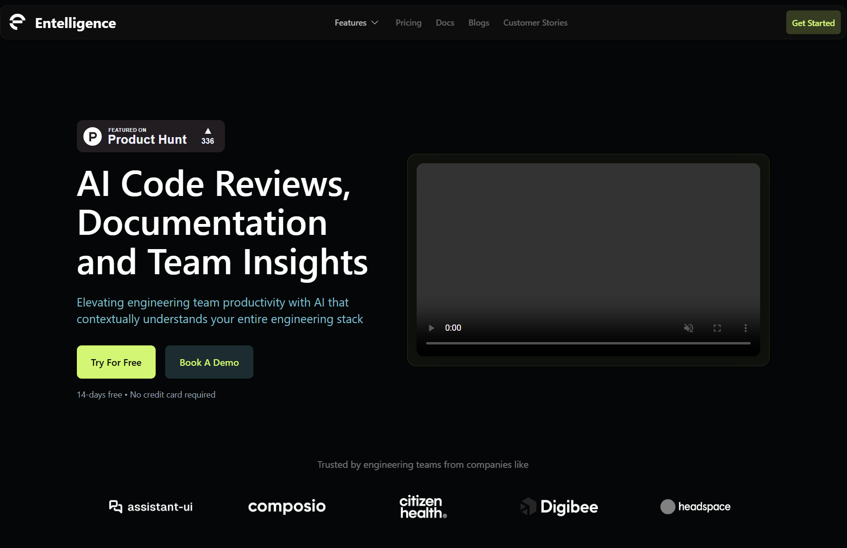Click the Product Hunt P logo
Image resolution: width=847 pixels, height=548 pixels.
[x=93, y=137]
